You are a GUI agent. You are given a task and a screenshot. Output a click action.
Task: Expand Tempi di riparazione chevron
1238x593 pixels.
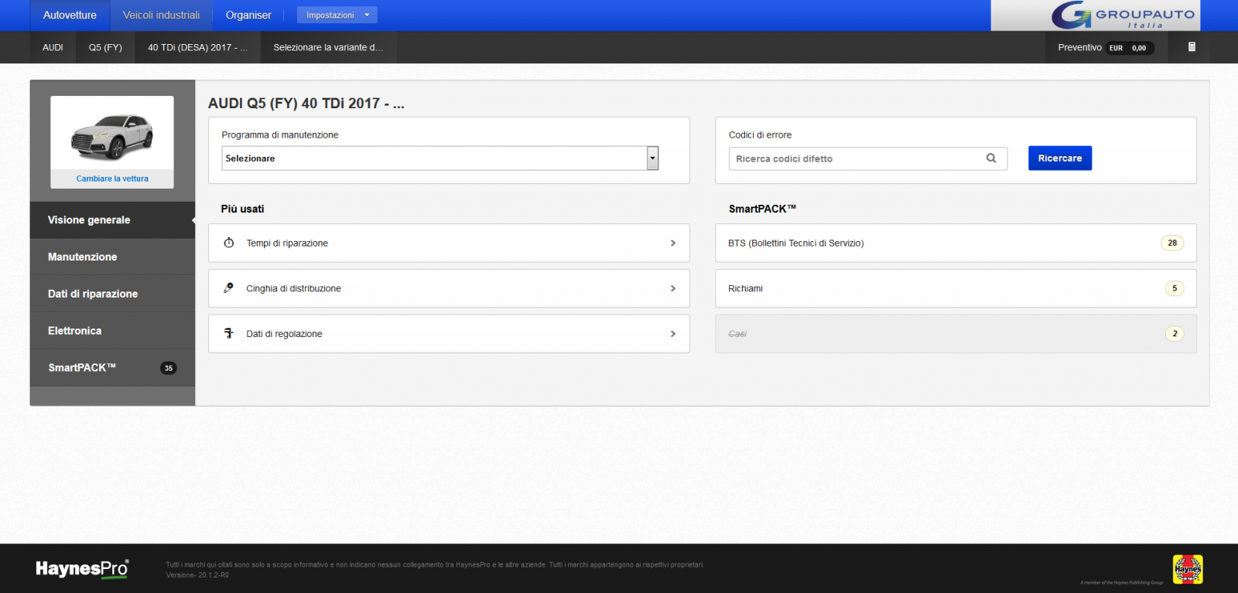(x=673, y=243)
